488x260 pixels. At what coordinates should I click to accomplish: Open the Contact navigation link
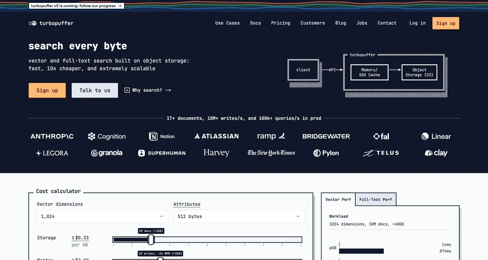(x=387, y=23)
